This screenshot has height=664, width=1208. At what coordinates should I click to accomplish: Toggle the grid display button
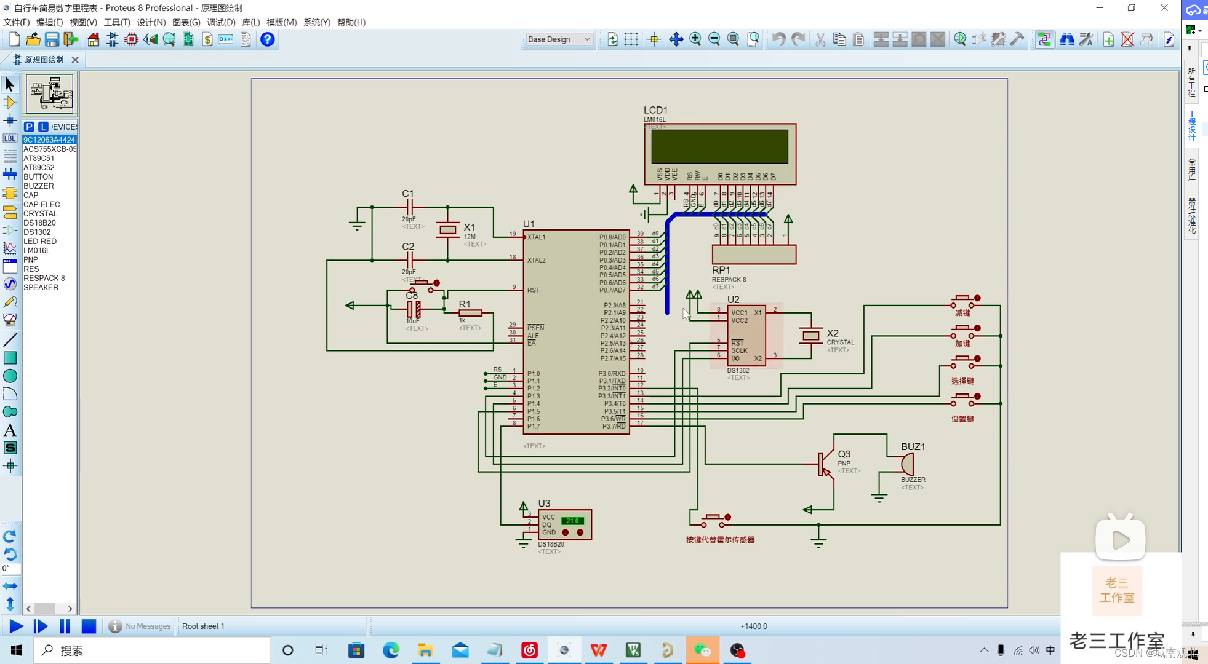(x=631, y=39)
